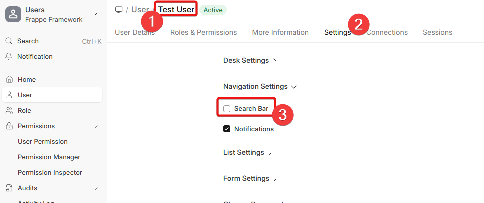Image resolution: width=484 pixels, height=203 pixels.
Task: Click the Search magnifier icon in sidebar
Action: point(9,41)
